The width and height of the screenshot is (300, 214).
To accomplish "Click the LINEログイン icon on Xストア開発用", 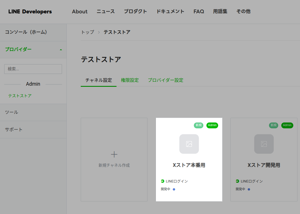I will click(237, 181).
